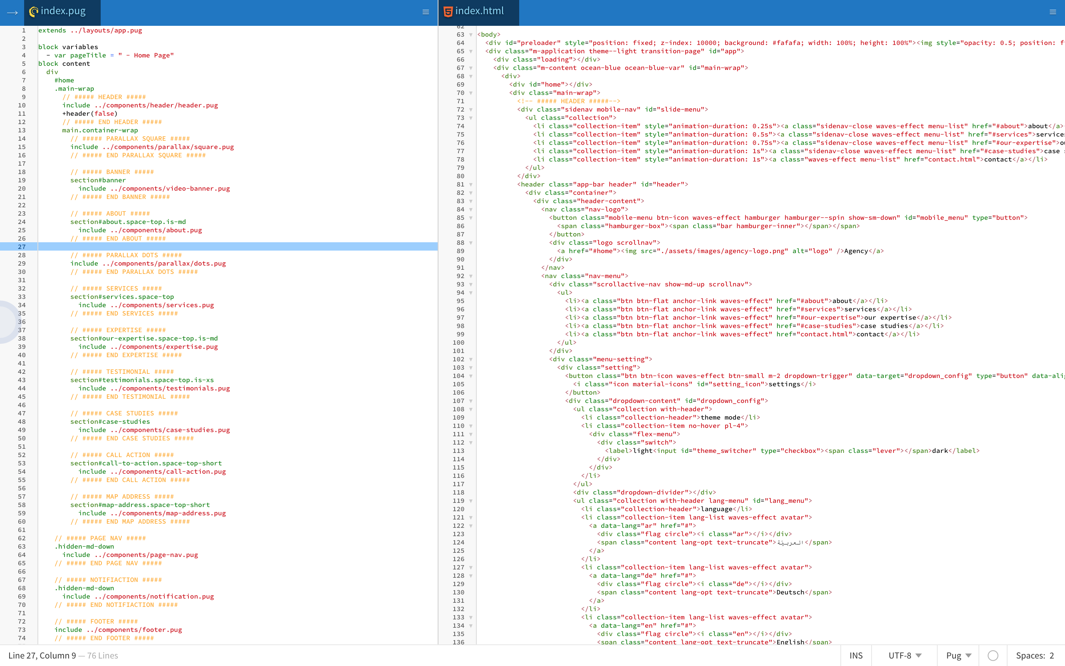
Task: Toggle INS insert mode in status bar
Action: point(856,656)
